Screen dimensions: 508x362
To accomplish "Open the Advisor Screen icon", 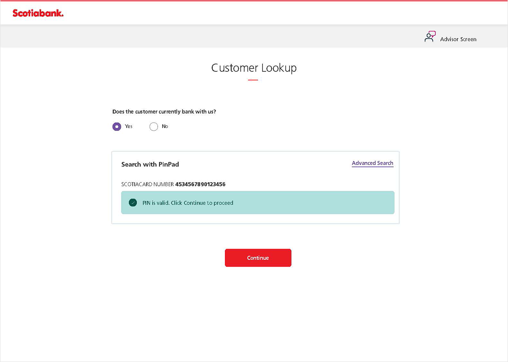I will [430, 37].
